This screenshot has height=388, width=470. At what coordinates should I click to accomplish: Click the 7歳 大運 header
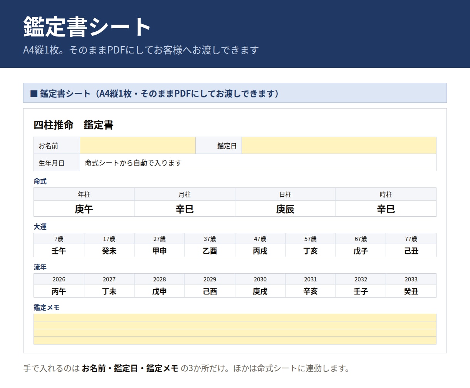click(59, 239)
